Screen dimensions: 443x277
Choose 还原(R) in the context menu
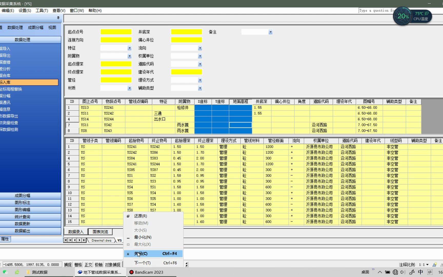pyautogui.click(x=153, y=216)
